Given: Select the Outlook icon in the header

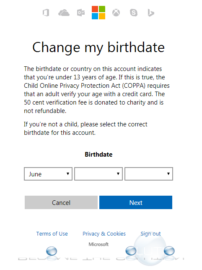Looking at the screenshot, I should (x=81, y=13).
